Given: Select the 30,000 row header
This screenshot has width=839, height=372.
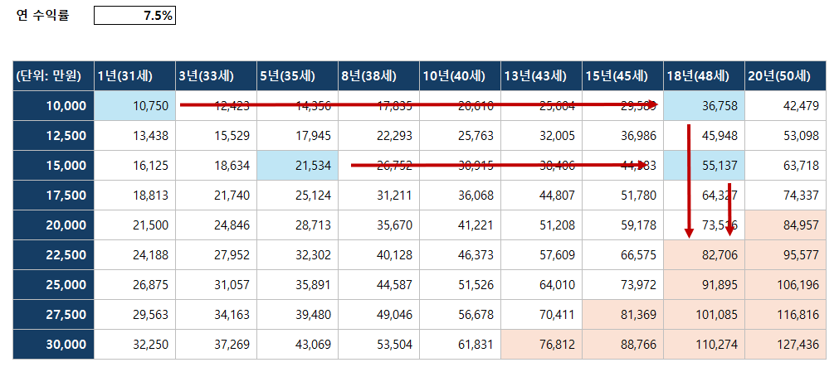Looking at the screenshot, I should click(x=53, y=345).
